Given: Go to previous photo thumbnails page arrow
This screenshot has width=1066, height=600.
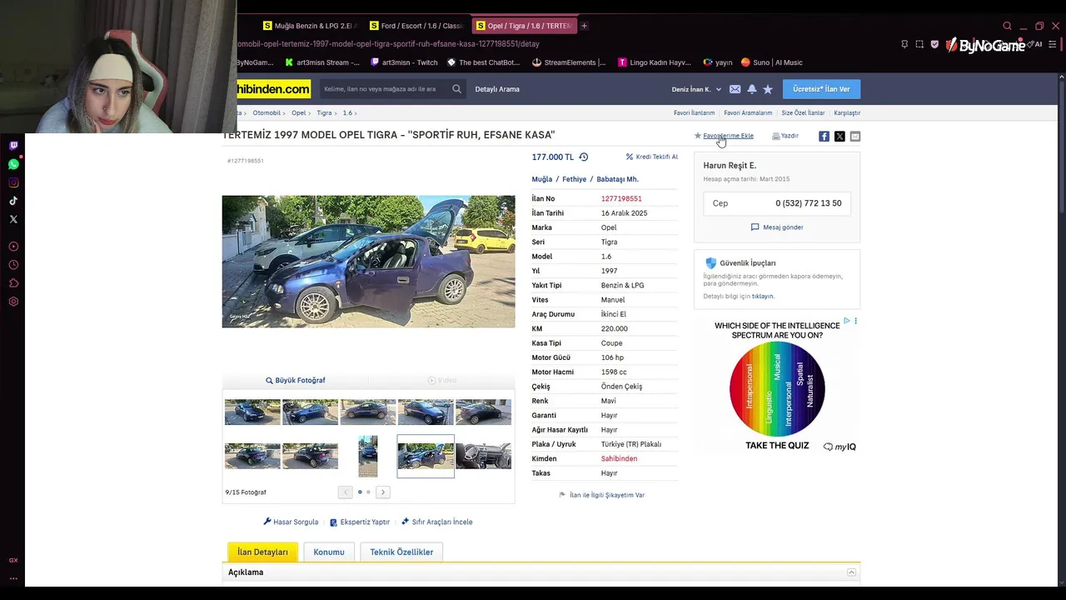Looking at the screenshot, I should (346, 492).
